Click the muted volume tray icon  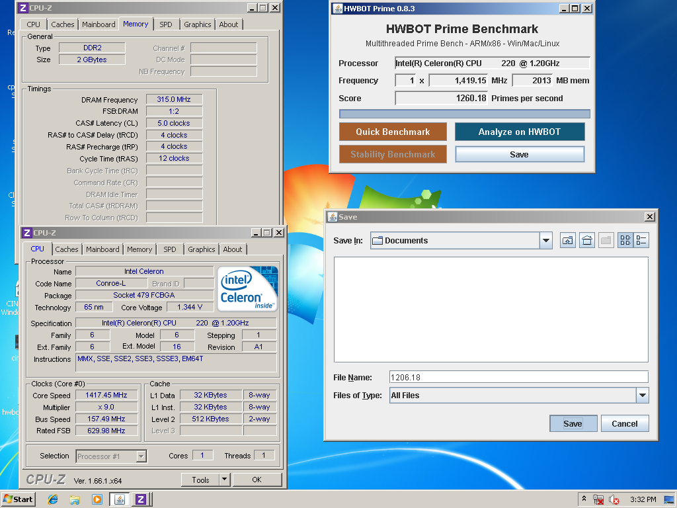pyautogui.click(x=614, y=499)
